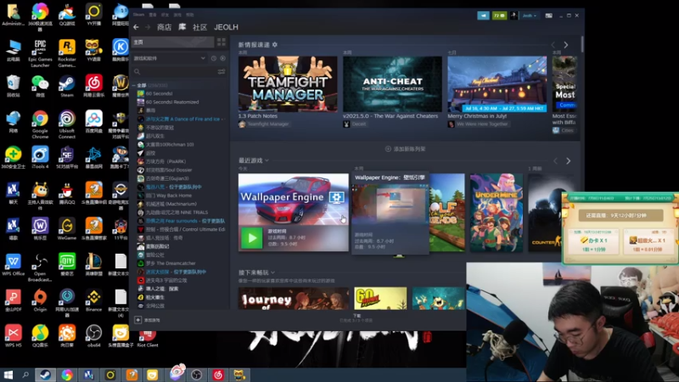Screen dimensions: 679x382
Task: Select NINE TRIALS in the game list
Action: (x=172, y=212)
